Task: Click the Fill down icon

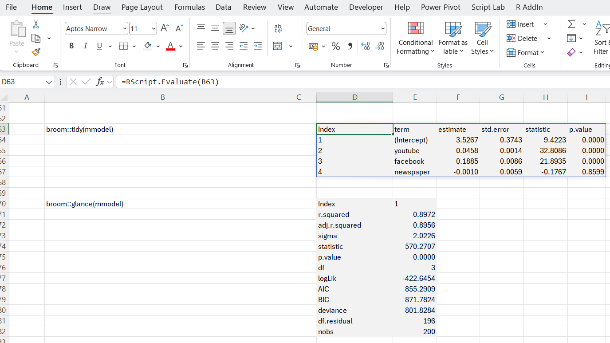Action: click(x=572, y=39)
